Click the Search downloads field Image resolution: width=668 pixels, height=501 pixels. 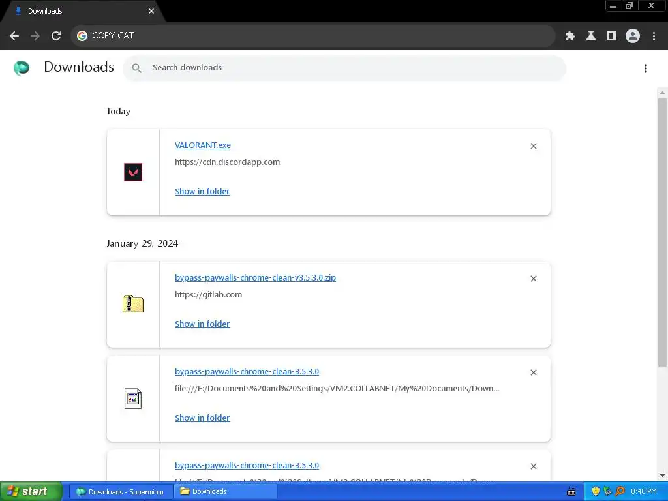tap(344, 68)
